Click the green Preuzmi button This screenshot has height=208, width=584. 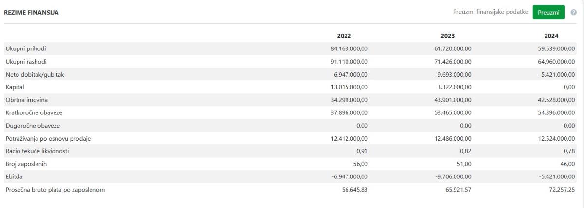pos(548,12)
